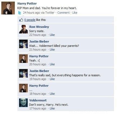Like Harry Potter's '...' comment
Image resolution: width=117 pixels, height=114 pixels.
tap(52, 94)
